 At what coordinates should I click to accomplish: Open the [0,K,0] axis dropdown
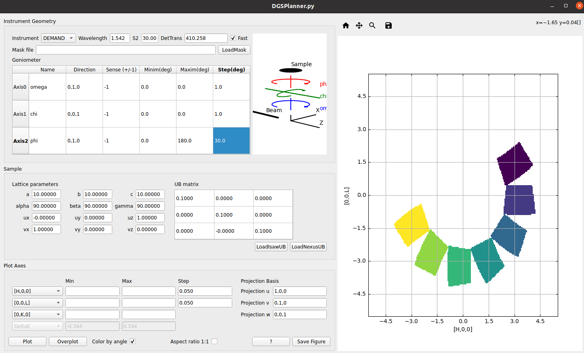(37, 314)
